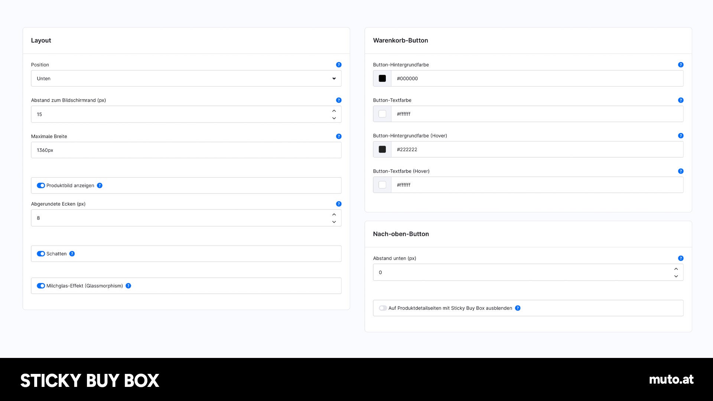Click Milchglas-Effekt (Glassmorphism) label
Viewport: 713px width, 401px height.
pos(84,286)
